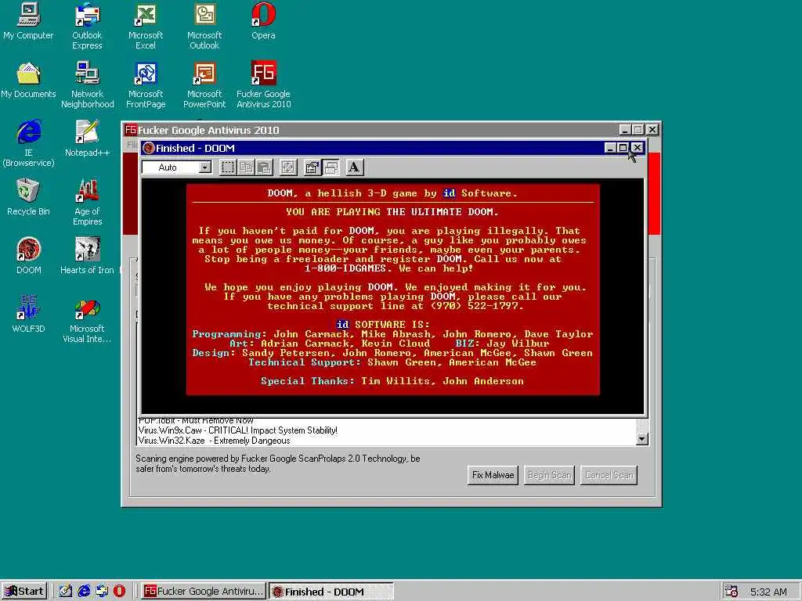Launch Microsoft PowerPoint shortcut
The width and height of the screenshot is (802, 601).
[x=204, y=85]
